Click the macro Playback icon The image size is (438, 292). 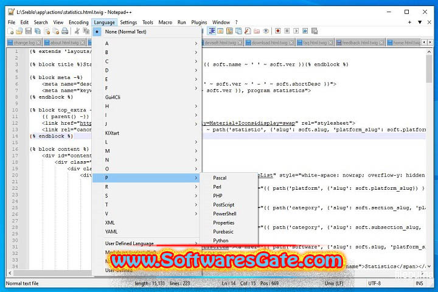(x=296, y=31)
